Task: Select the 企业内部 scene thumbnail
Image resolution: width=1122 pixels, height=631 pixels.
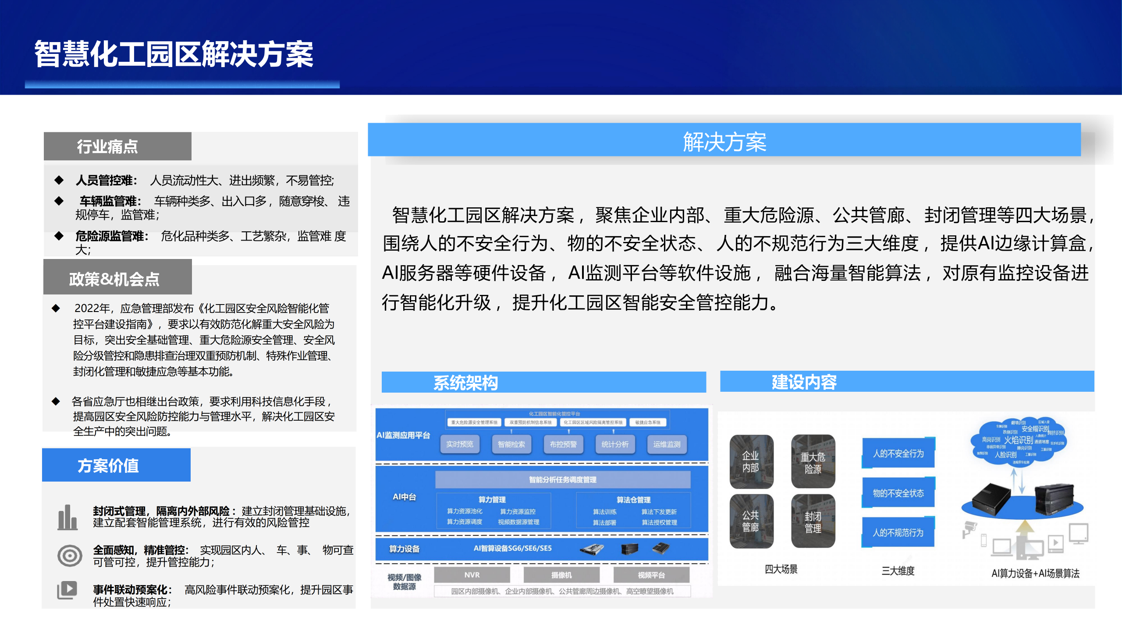Action: 751,461
